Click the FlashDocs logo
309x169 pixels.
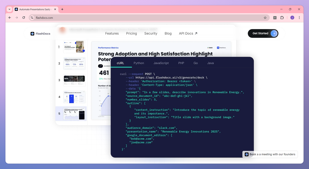pos(40,34)
